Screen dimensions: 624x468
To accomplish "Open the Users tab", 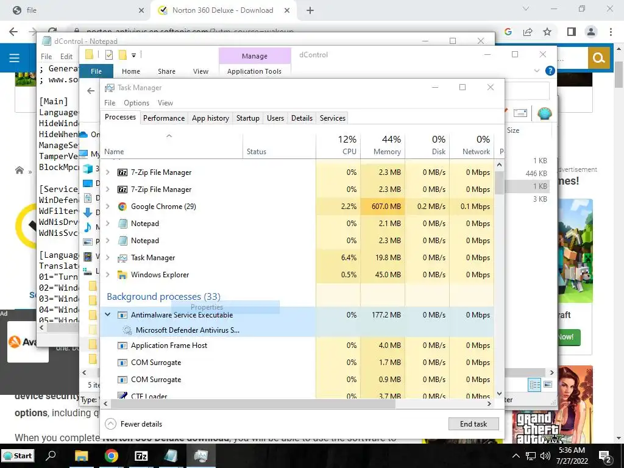I will click(x=275, y=118).
